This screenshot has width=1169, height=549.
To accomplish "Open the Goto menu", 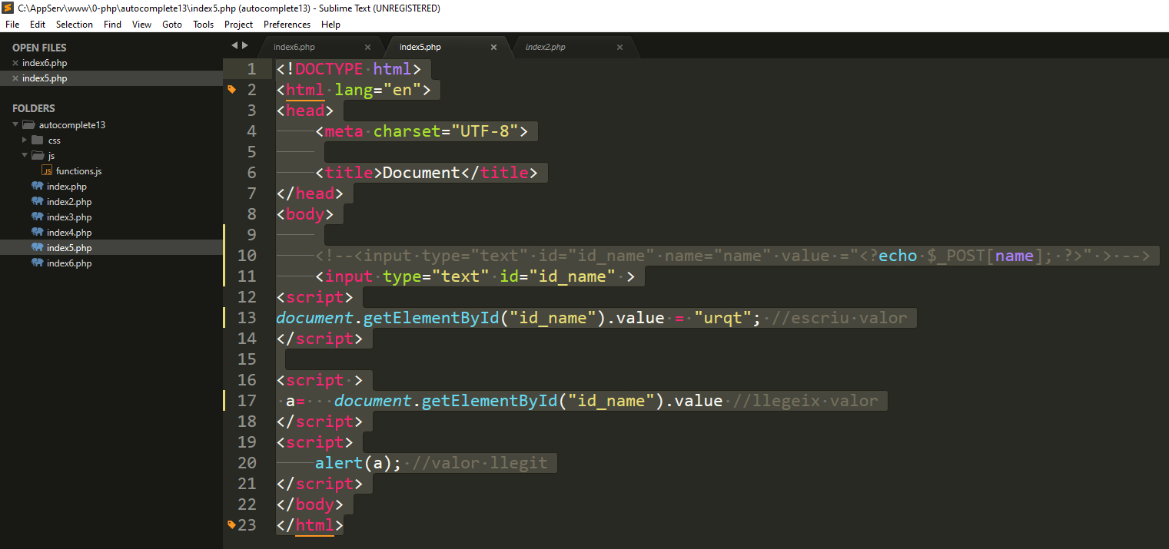I will coord(172,25).
